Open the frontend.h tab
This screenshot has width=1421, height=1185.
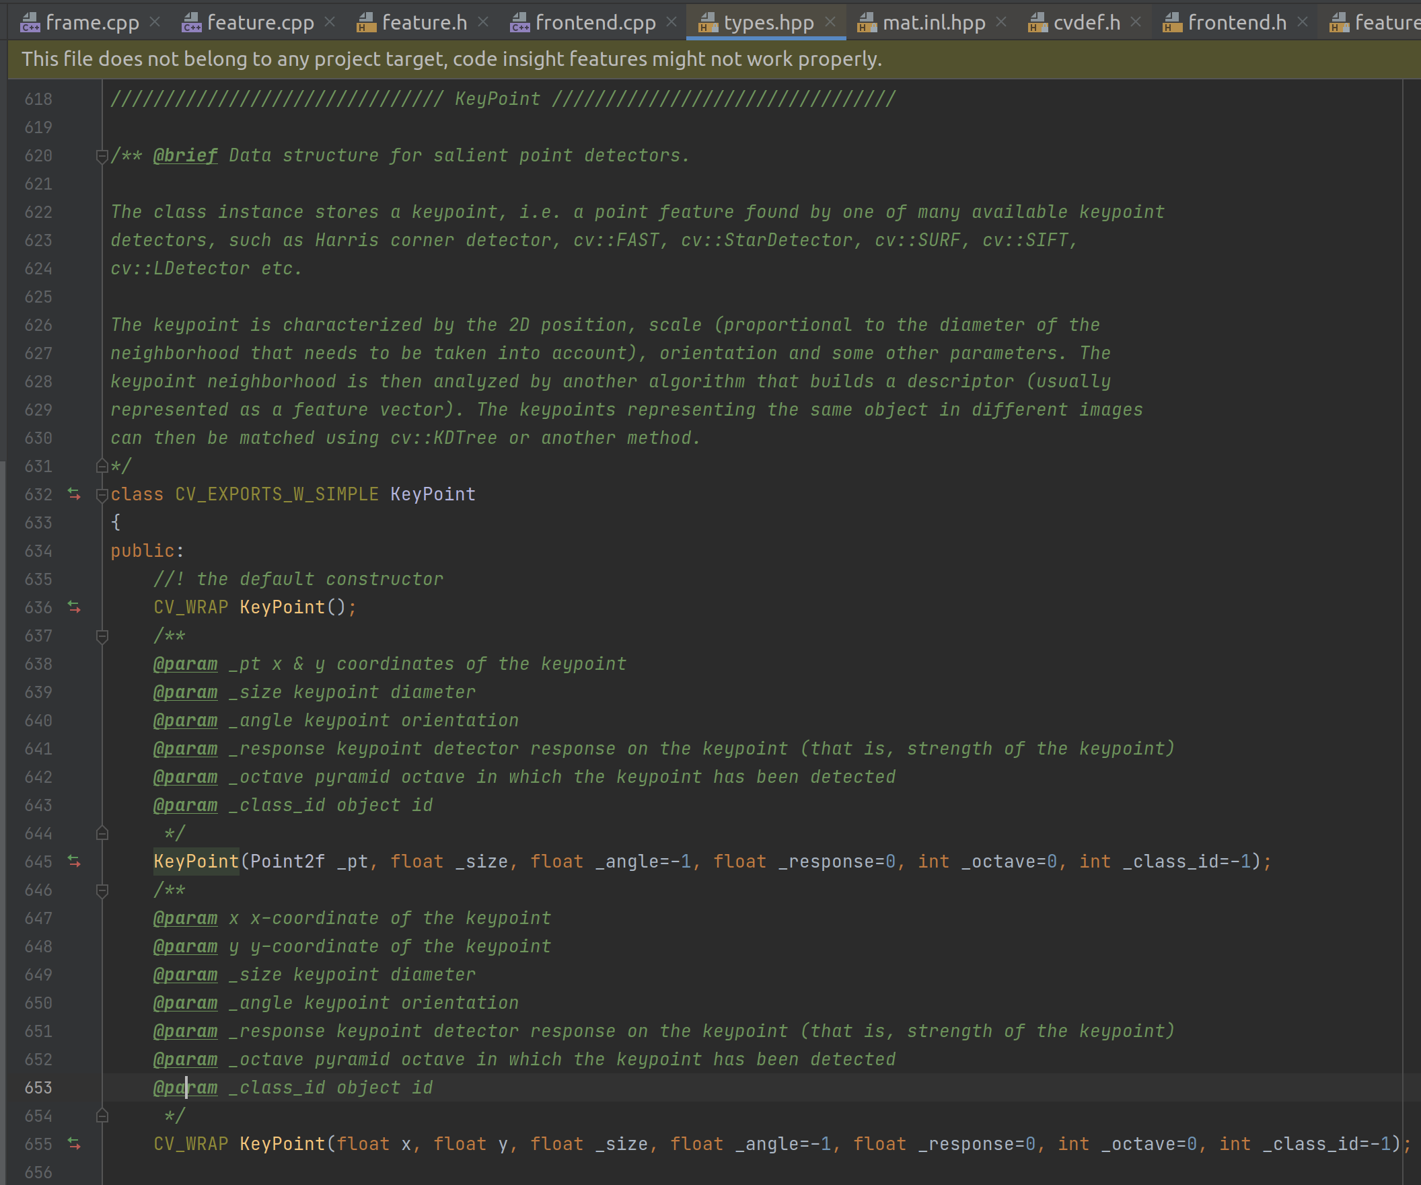[1237, 22]
